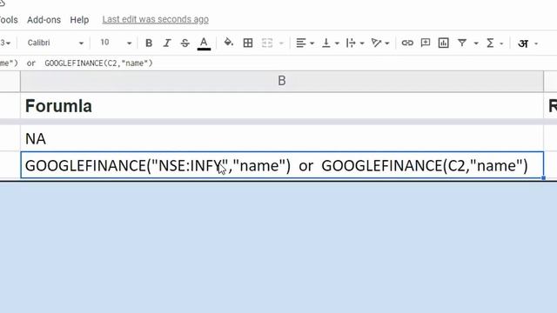Open the Calibri font dropdown
557x313 pixels.
point(55,43)
